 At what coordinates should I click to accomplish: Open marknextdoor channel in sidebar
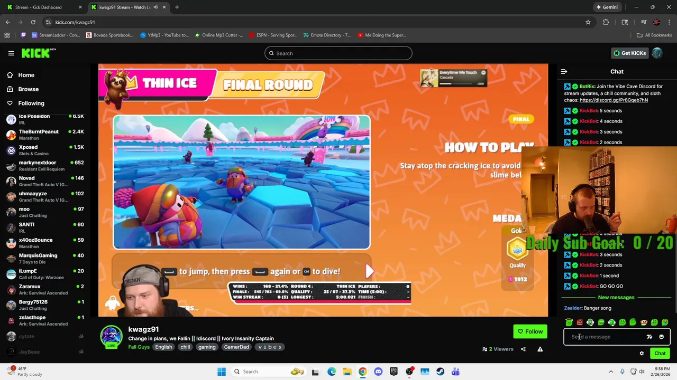click(45, 166)
